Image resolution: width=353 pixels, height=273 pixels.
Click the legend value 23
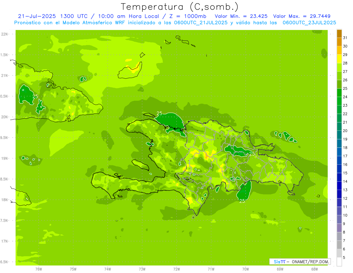[x=345, y=105]
